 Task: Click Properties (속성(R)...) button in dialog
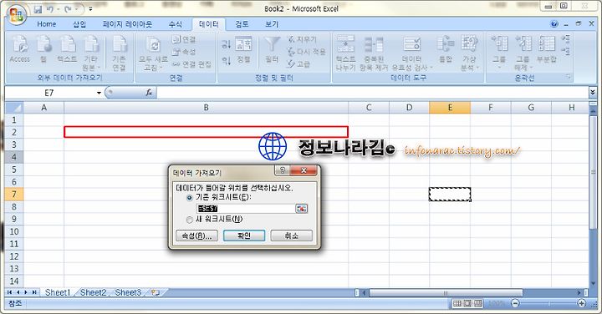(x=196, y=235)
